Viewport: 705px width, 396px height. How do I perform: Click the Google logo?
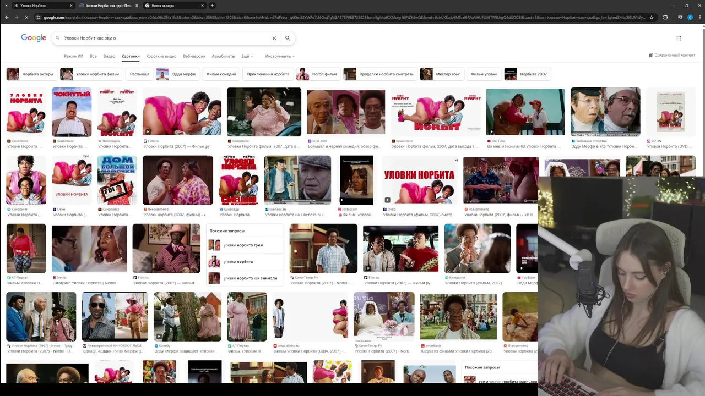click(x=34, y=38)
